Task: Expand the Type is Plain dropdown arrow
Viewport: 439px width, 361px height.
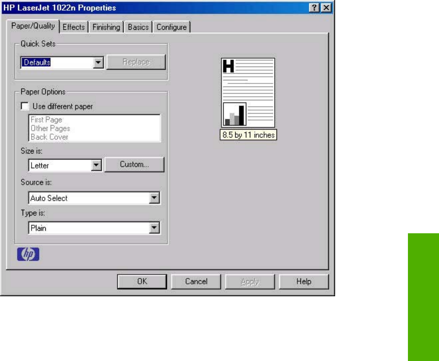Action: pos(154,228)
